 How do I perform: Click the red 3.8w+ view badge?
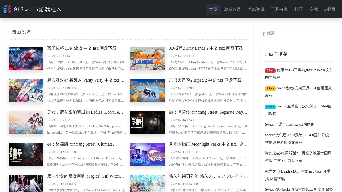(270, 70)
